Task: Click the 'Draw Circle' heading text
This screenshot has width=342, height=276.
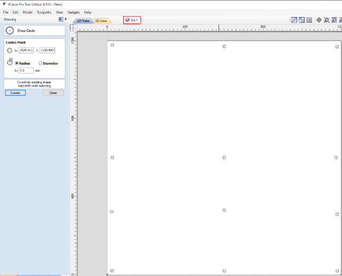Action: point(26,31)
